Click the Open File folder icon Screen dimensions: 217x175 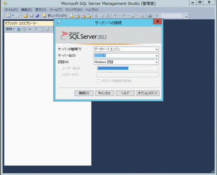[26, 16]
